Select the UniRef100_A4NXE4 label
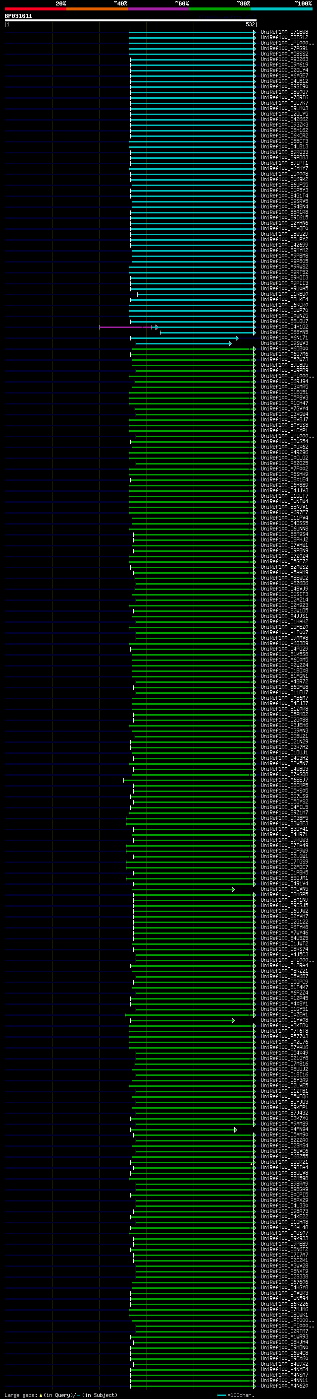The height and width of the screenshot is (1399, 317). (x=284, y=1369)
